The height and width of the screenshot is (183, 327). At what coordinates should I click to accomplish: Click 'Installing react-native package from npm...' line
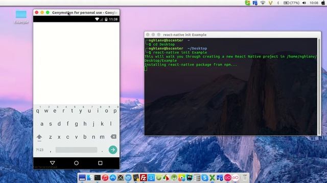pos(191,65)
